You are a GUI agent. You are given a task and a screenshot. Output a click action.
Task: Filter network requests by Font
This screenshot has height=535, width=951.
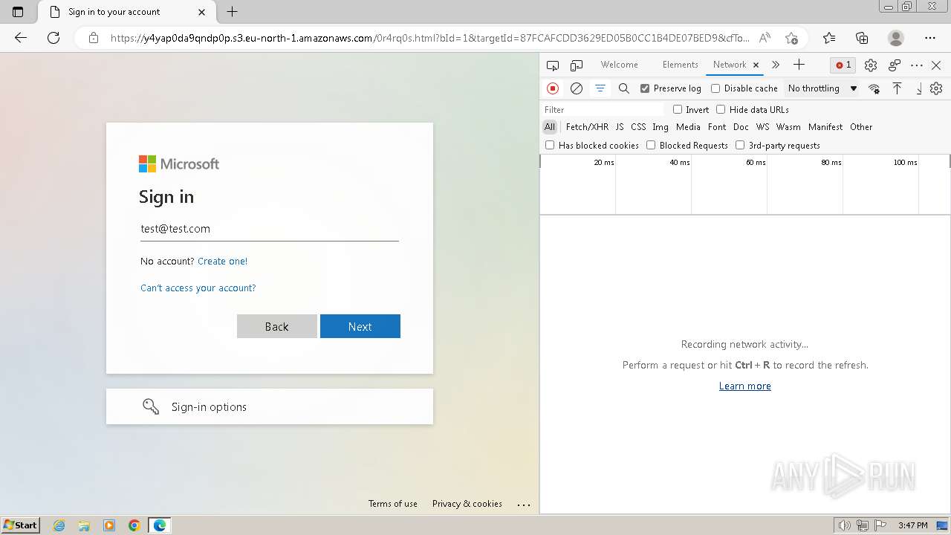(x=717, y=127)
